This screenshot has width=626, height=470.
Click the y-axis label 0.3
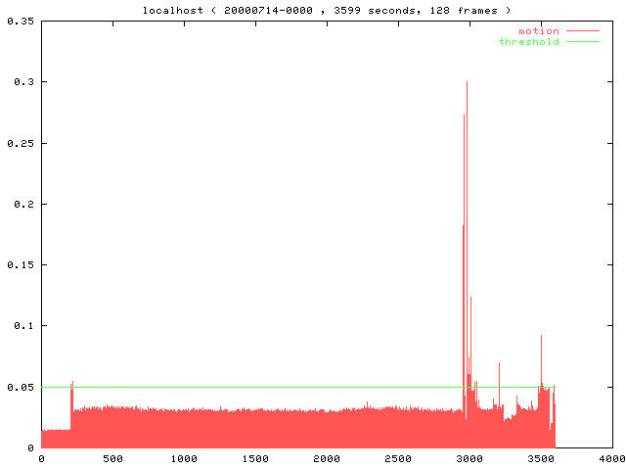(x=22, y=82)
